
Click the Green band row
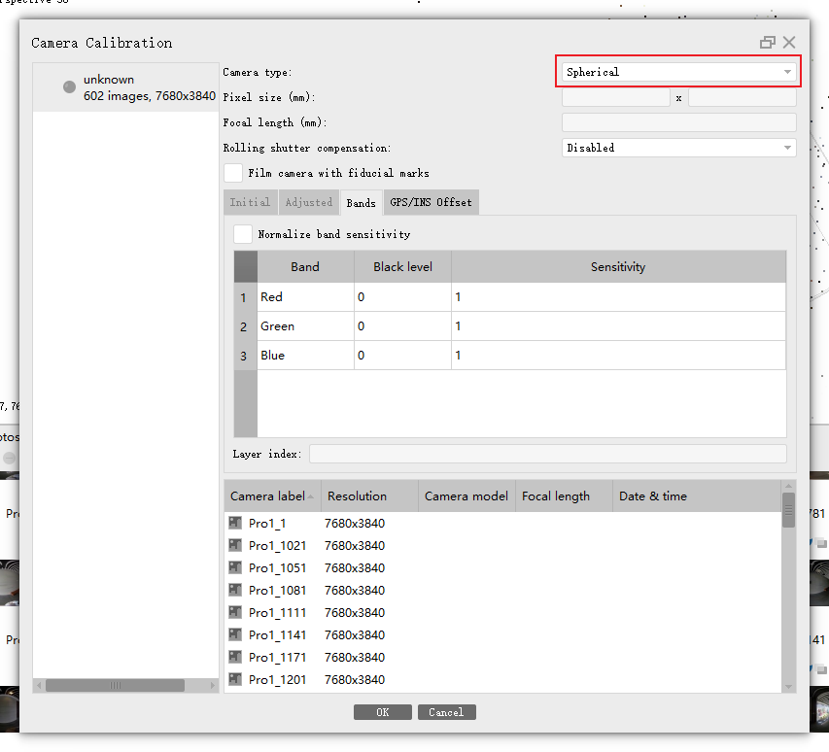click(x=509, y=326)
